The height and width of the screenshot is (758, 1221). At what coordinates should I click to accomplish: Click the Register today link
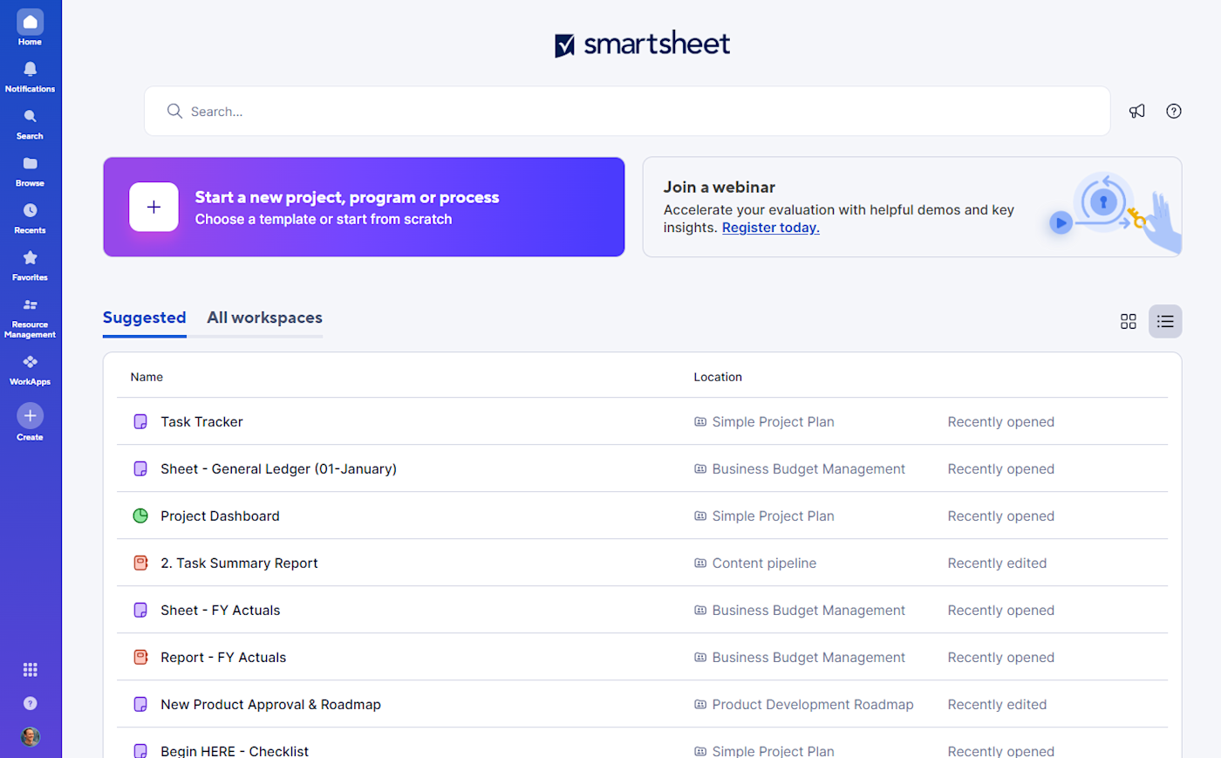(x=771, y=228)
